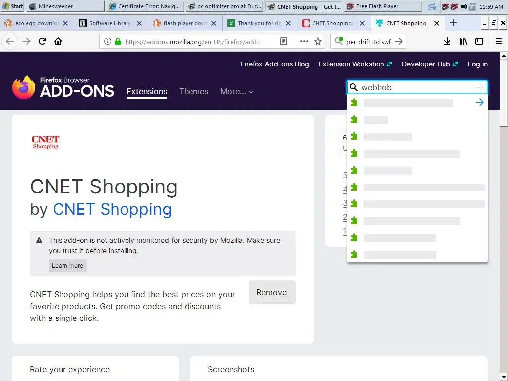
Task: Open the Extensions section
Action: pyautogui.click(x=147, y=92)
